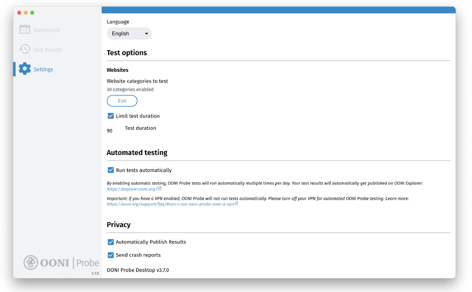Click the Test Results clock icon
The width and height of the screenshot is (472, 292).
pyautogui.click(x=25, y=49)
